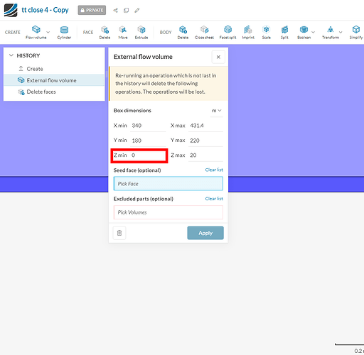Click the trash delete operation button

click(x=119, y=233)
